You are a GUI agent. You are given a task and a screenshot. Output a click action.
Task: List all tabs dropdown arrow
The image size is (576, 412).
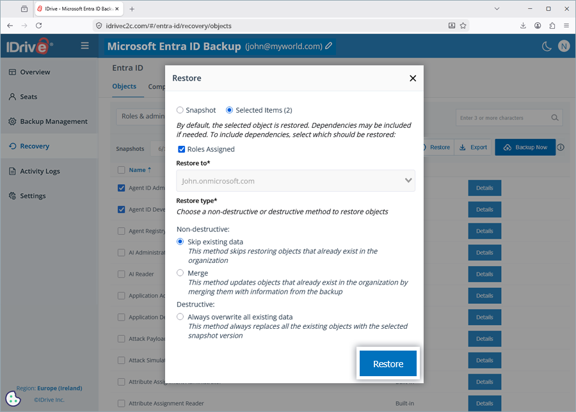point(497,9)
